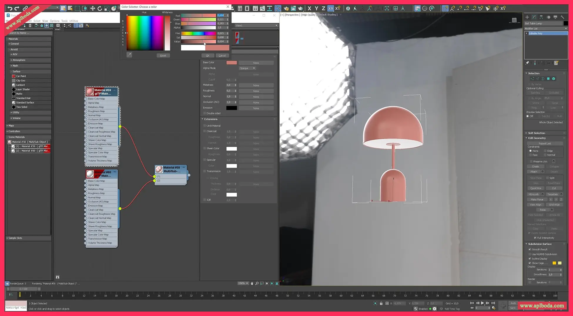Activate the Select and Move tool
Screen dimensions: 573x316
click(93, 8)
